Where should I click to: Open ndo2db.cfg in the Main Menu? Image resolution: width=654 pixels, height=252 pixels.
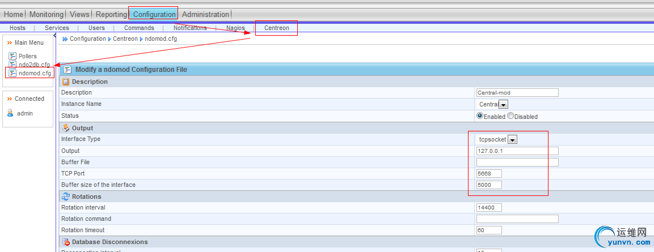click(34, 65)
